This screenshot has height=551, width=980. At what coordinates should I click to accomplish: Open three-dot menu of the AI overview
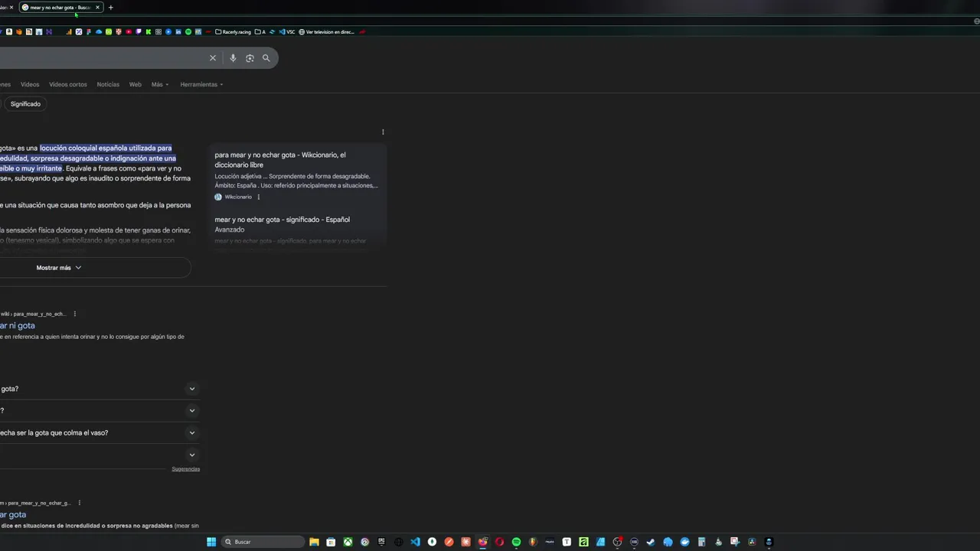383,132
